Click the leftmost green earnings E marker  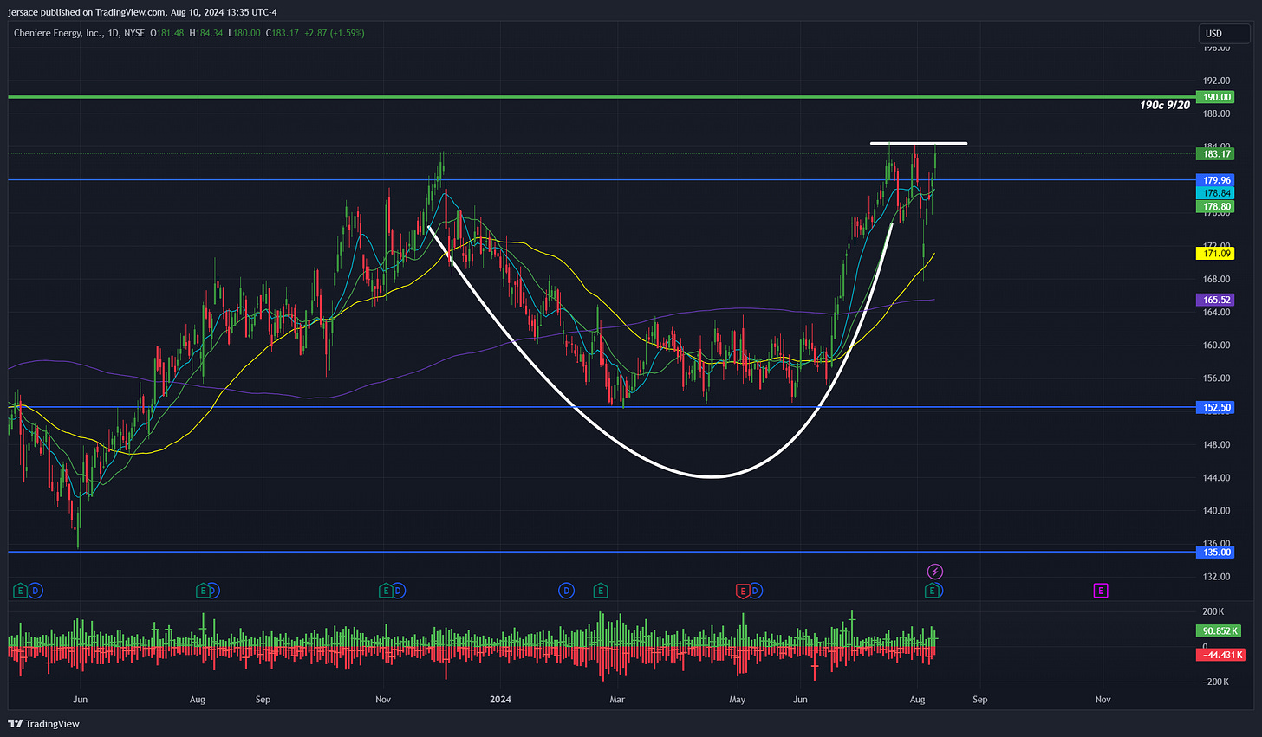click(20, 591)
